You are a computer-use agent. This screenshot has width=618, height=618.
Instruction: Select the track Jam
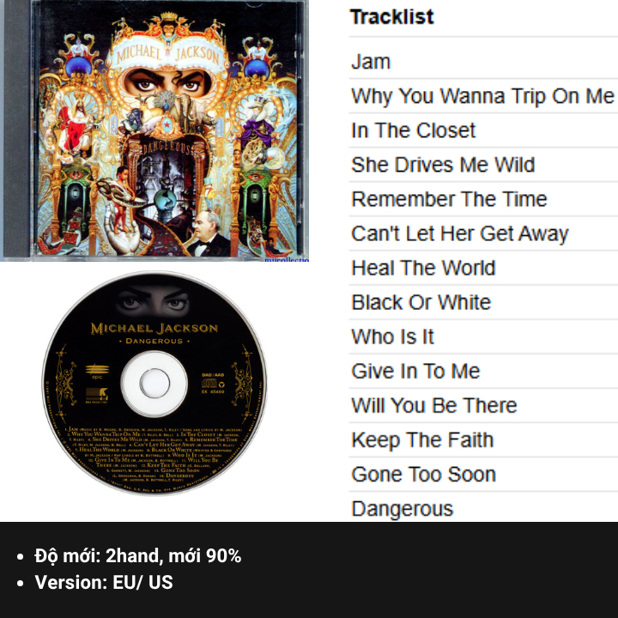(x=371, y=62)
